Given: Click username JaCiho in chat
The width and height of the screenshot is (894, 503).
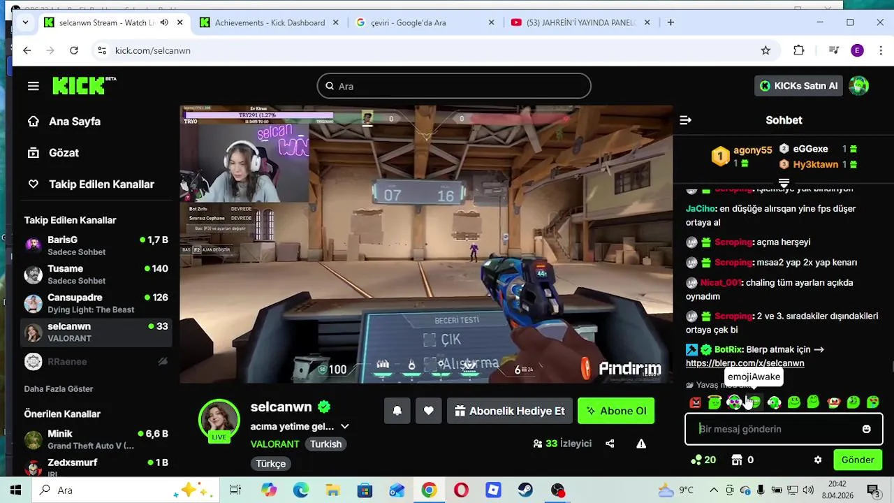Looking at the screenshot, I should click(700, 209).
